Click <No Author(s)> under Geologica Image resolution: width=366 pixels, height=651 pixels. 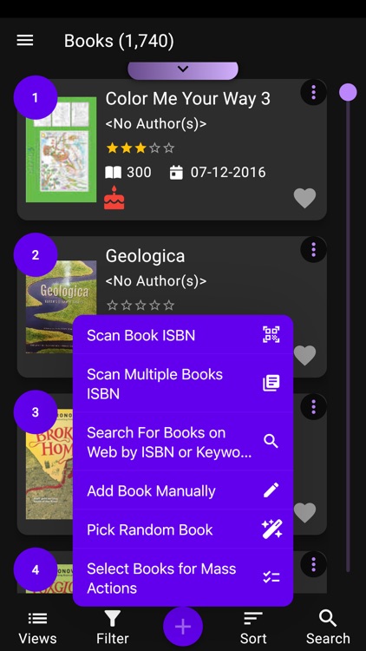point(156,281)
